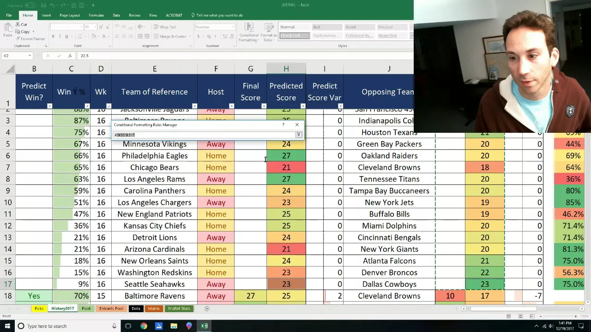Open the Format as Table gallery
Screen dimensions: 591x332
tap(268, 32)
